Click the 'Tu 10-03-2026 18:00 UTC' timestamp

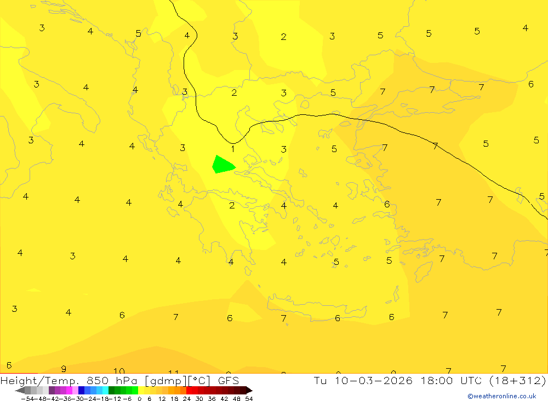(398, 380)
